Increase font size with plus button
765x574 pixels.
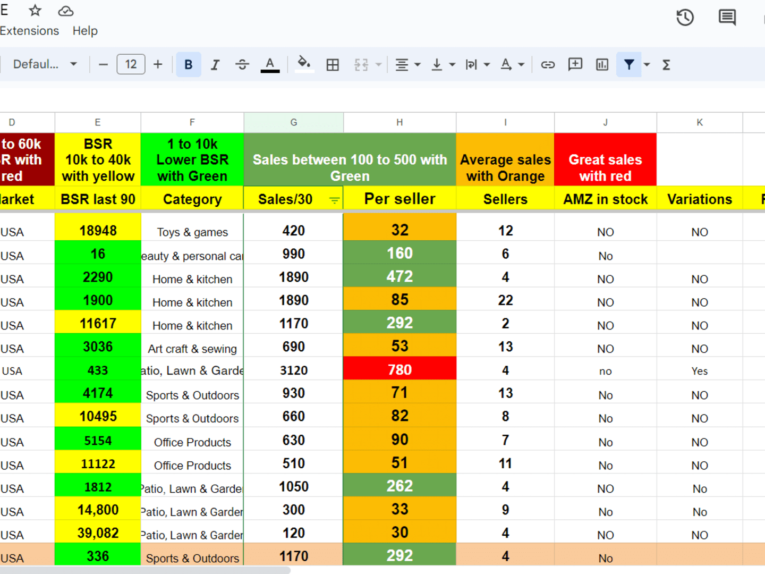click(x=158, y=65)
